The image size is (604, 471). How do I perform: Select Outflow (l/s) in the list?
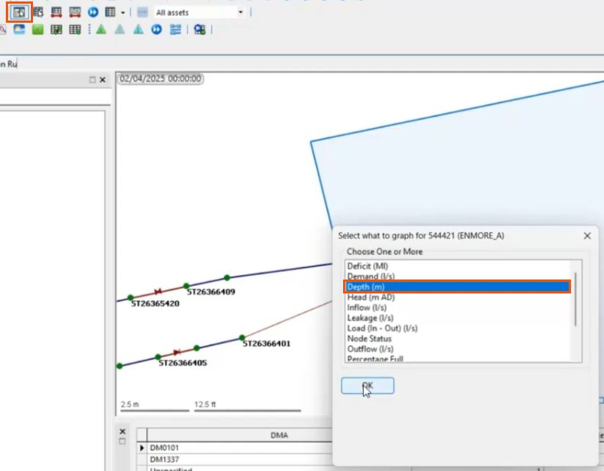pyautogui.click(x=370, y=349)
